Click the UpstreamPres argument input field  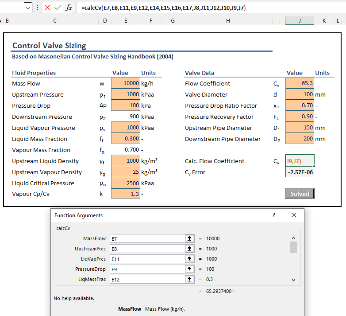(146, 249)
